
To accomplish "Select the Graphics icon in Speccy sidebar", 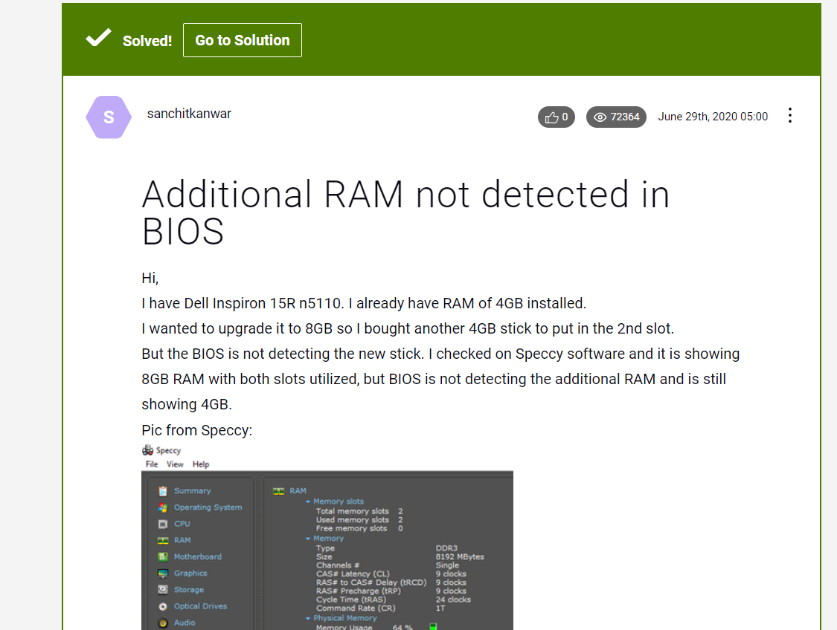I will pyautogui.click(x=163, y=574).
